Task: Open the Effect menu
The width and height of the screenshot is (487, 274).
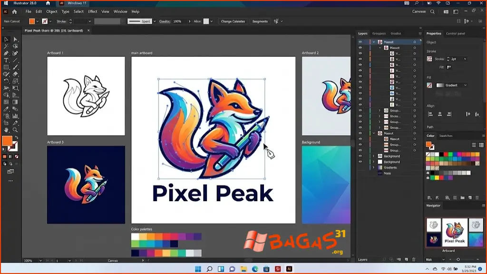Action: point(93,11)
